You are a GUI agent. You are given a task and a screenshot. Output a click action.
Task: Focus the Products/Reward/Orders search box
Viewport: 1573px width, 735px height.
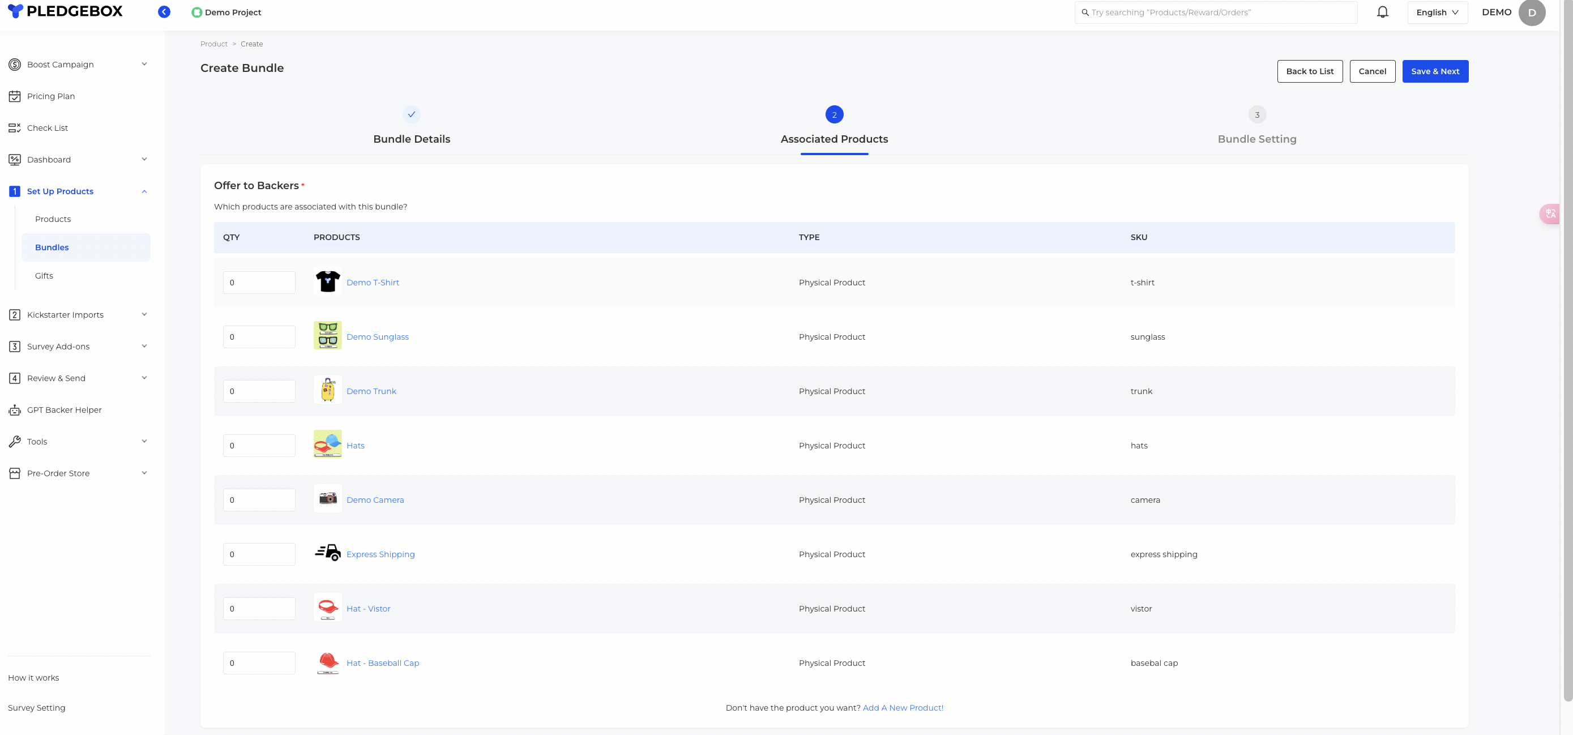click(x=1216, y=12)
